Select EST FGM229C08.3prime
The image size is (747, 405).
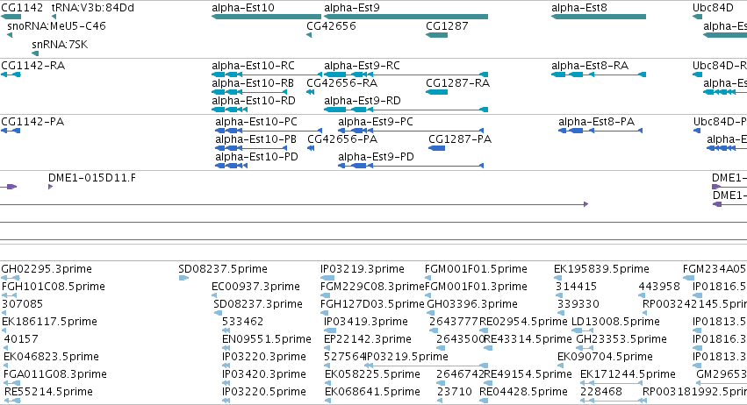pyautogui.click(x=324, y=295)
